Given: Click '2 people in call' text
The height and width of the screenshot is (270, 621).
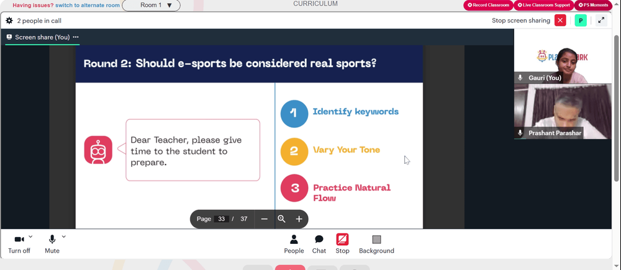Looking at the screenshot, I should [x=39, y=20].
